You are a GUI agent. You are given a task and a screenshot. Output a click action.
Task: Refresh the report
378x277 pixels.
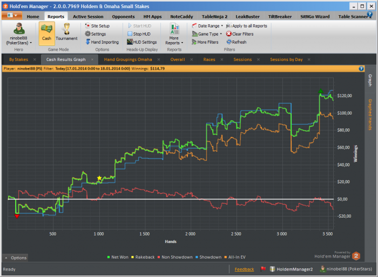click(x=237, y=42)
